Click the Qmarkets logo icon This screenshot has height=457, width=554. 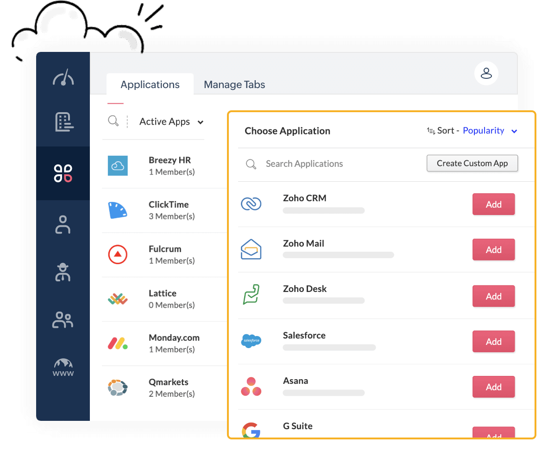[x=118, y=388]
